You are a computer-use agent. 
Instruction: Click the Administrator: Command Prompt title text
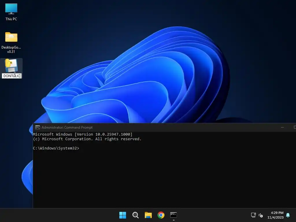click(67, 127)
